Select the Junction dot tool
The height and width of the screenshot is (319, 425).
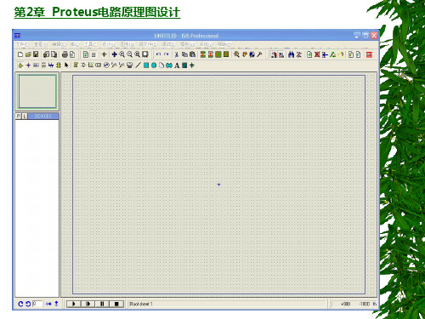pyautogui.click(x=28, y=66)
